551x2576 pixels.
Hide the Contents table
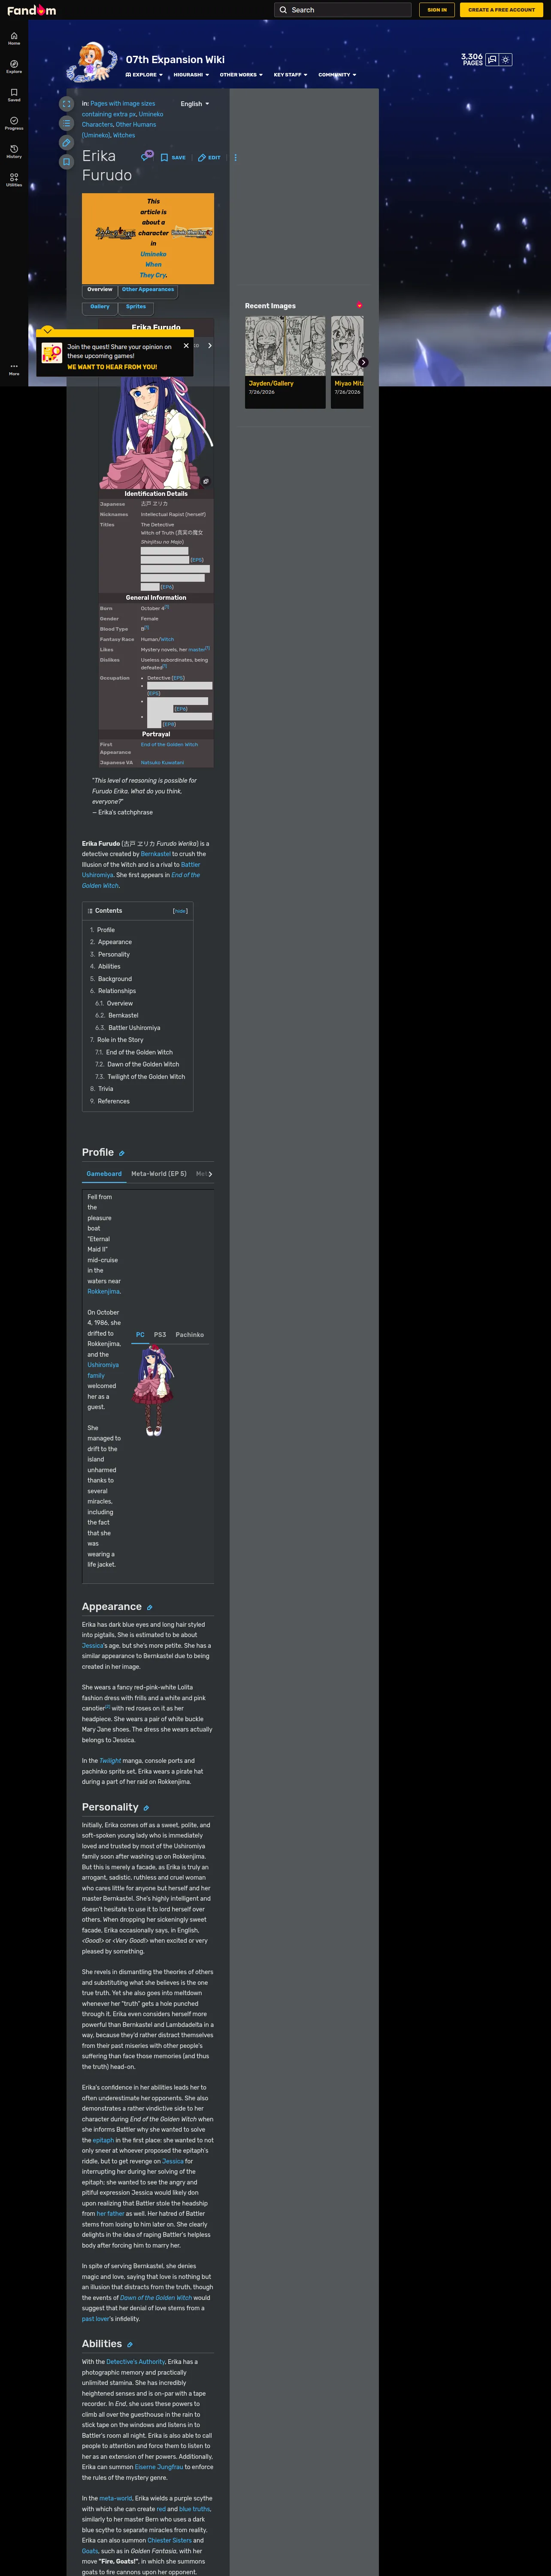[x=180, y=911]
